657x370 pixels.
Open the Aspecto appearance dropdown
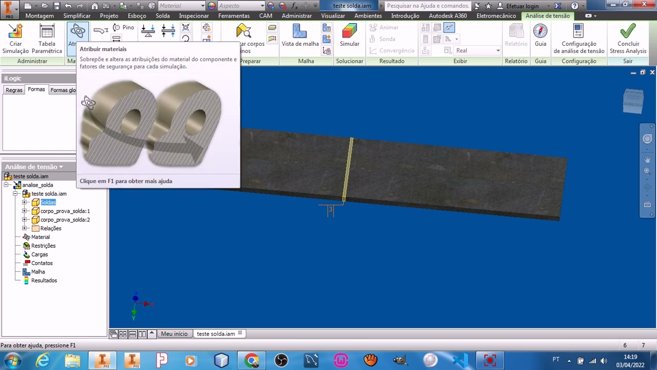241,6
